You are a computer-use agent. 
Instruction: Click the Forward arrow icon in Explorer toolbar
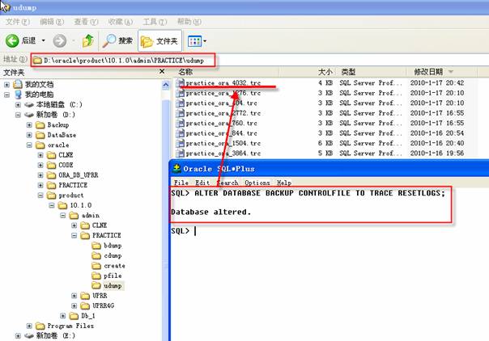coord(60,40)
